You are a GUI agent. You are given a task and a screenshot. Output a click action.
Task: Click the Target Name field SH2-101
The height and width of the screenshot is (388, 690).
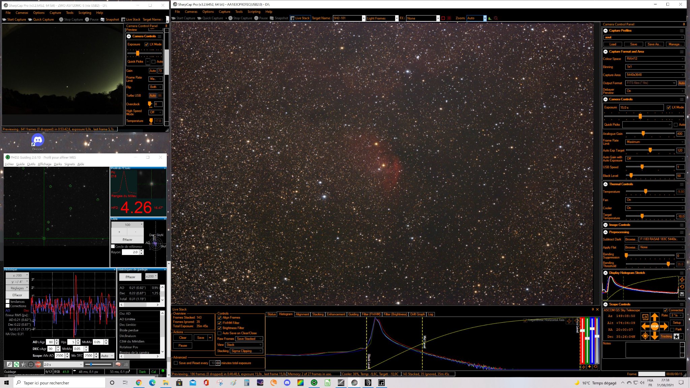point(347,18)
